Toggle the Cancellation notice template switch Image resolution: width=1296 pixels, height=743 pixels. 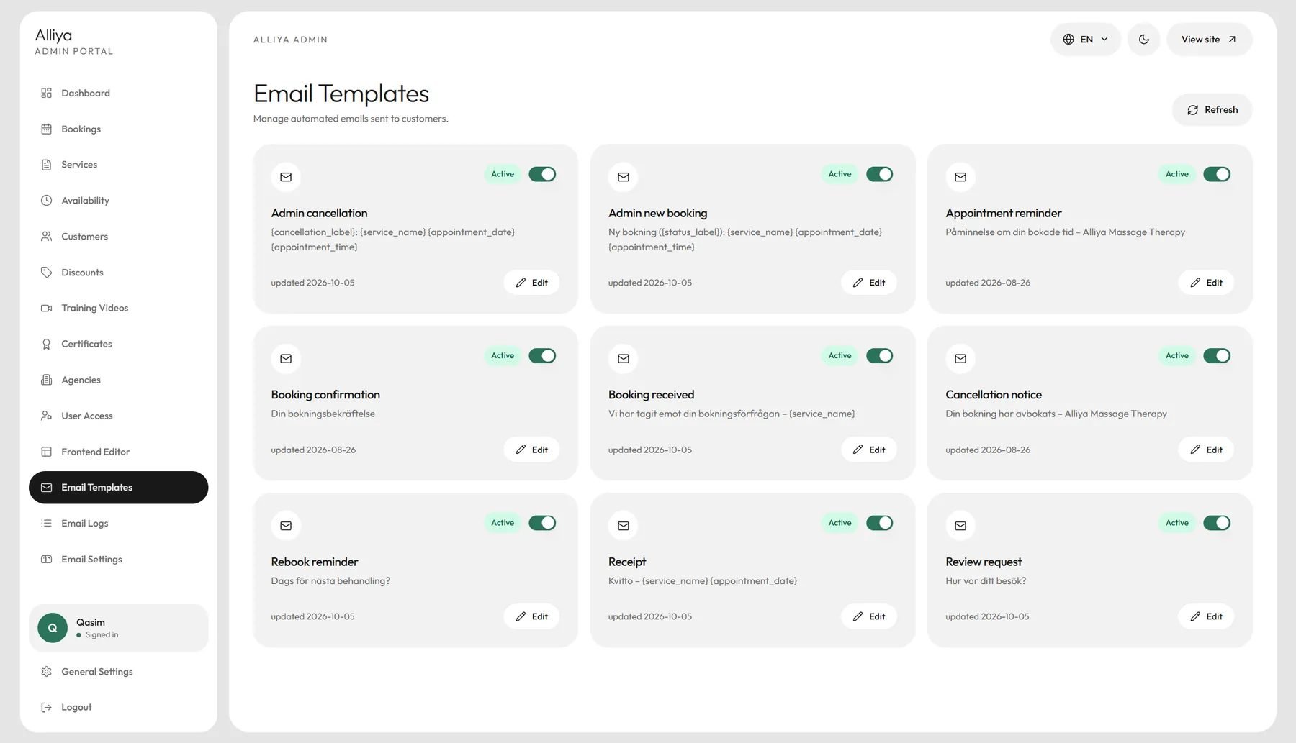pos(1217,355)
